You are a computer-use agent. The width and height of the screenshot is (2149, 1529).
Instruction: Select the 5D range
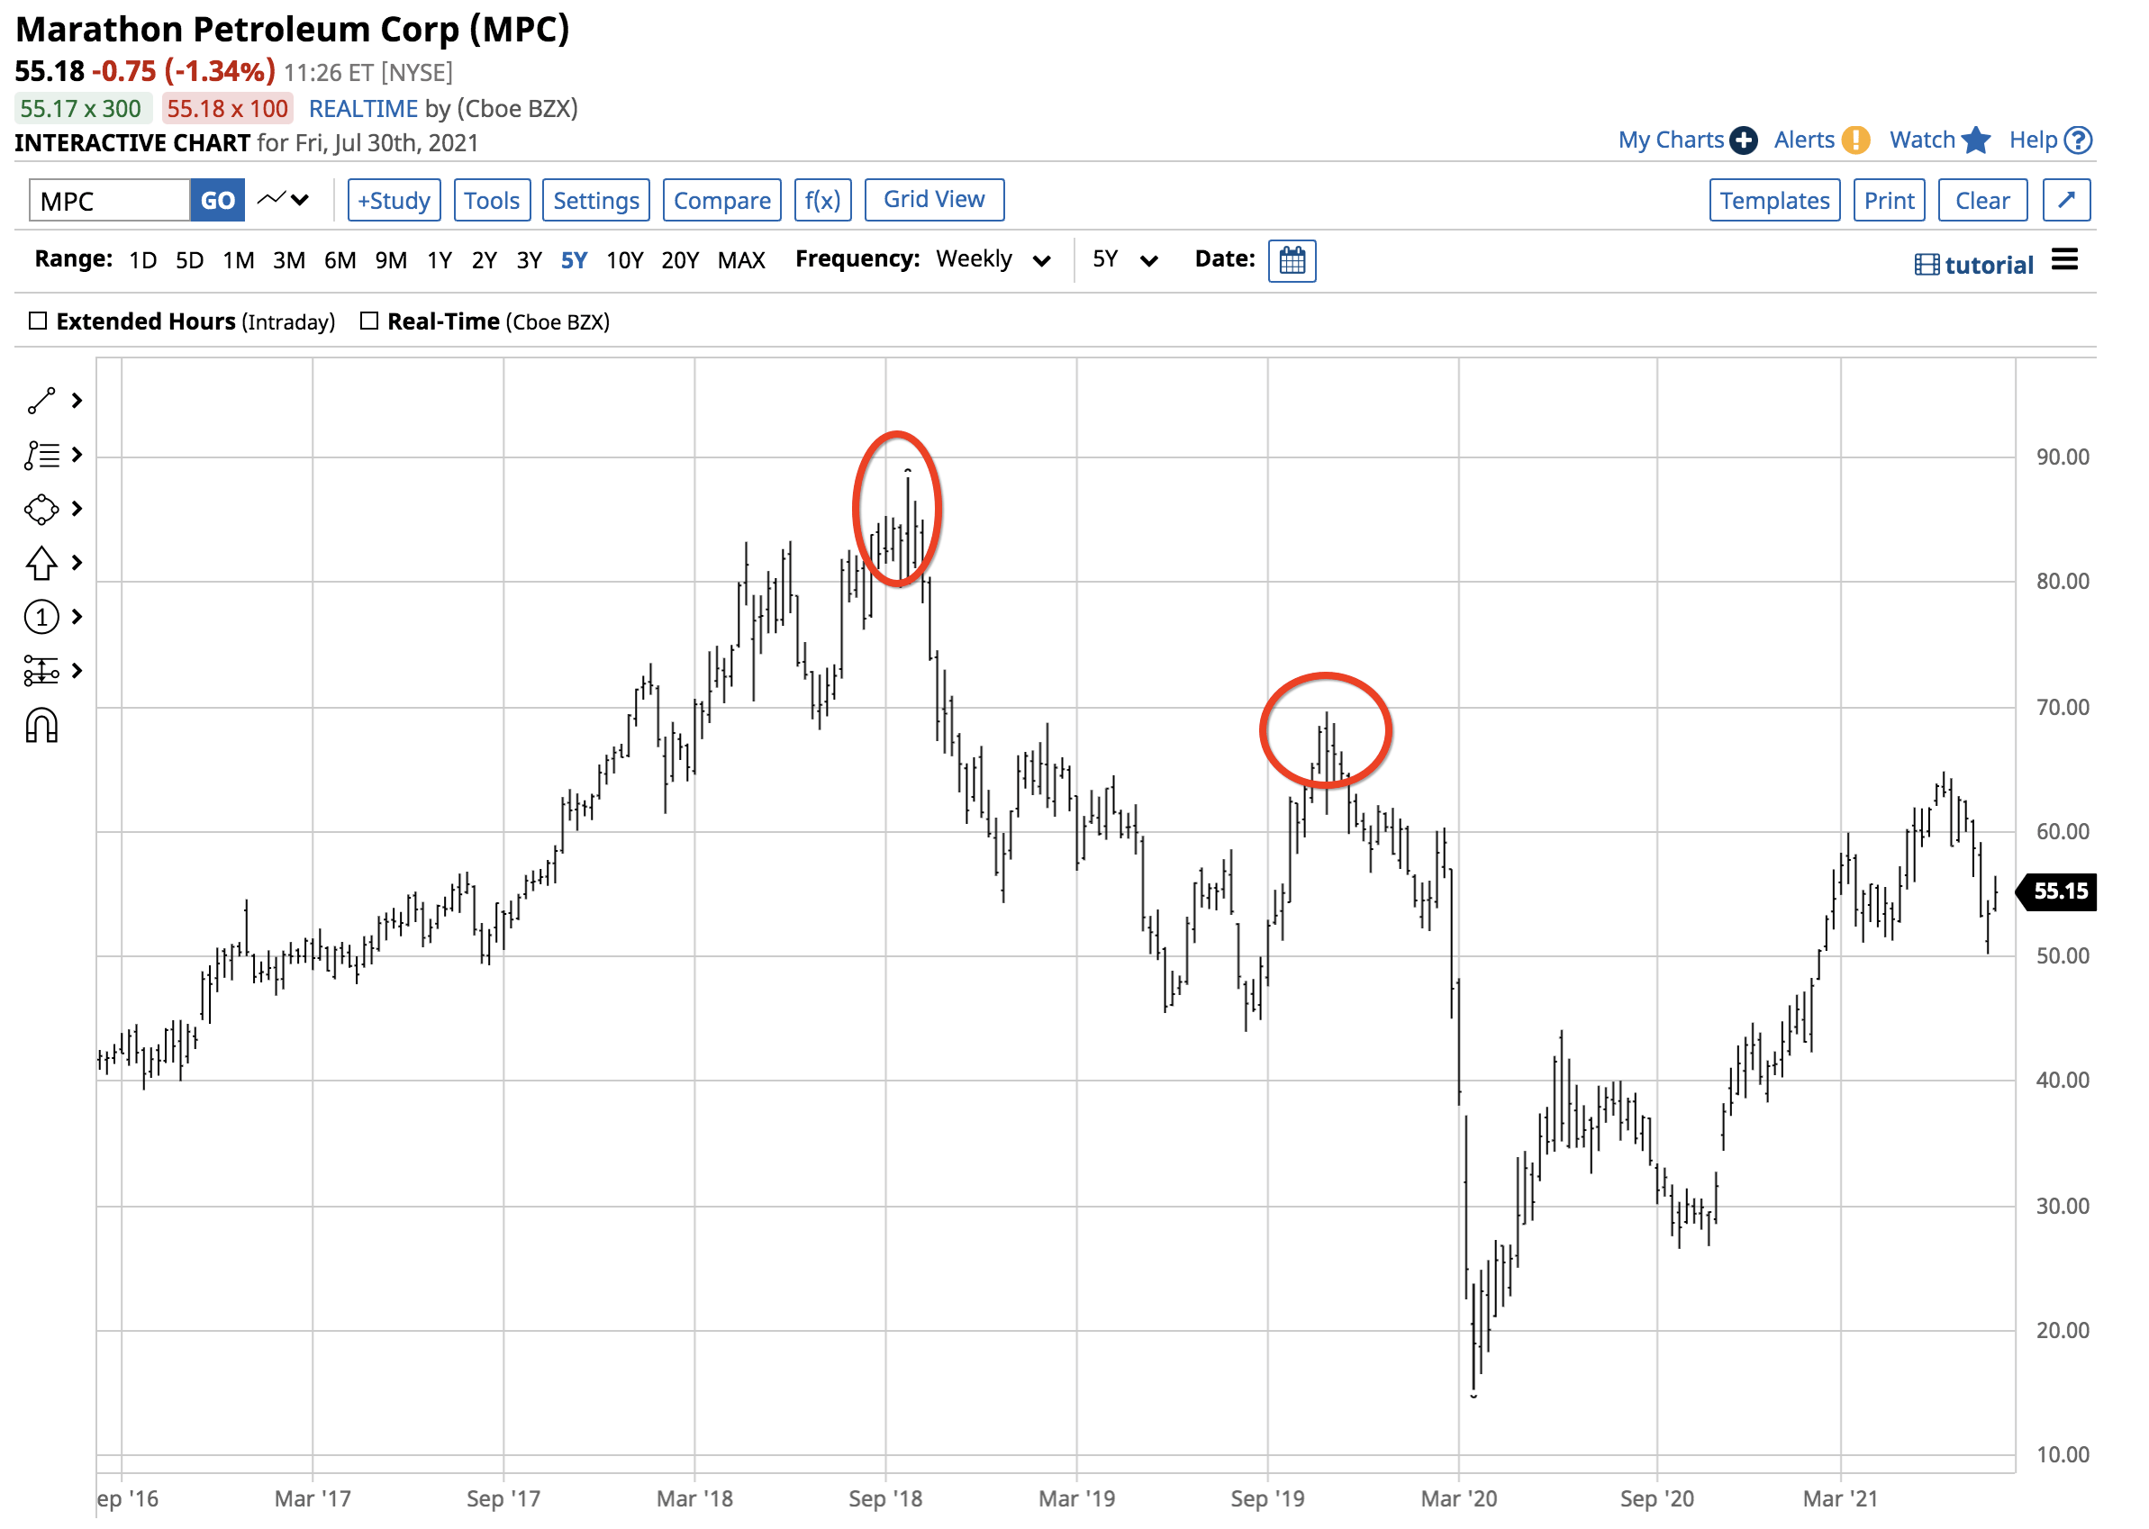[189, 260]
